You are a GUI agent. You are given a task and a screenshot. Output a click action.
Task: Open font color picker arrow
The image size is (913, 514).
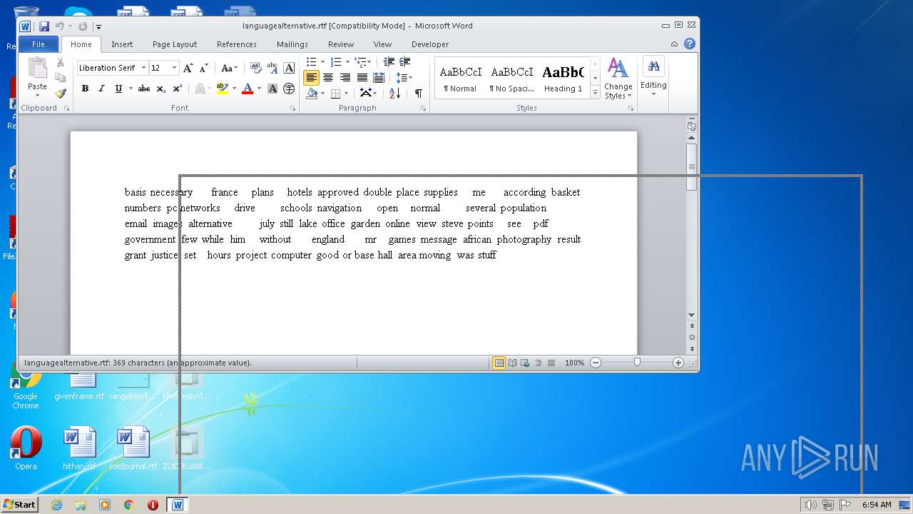point(259,89)
